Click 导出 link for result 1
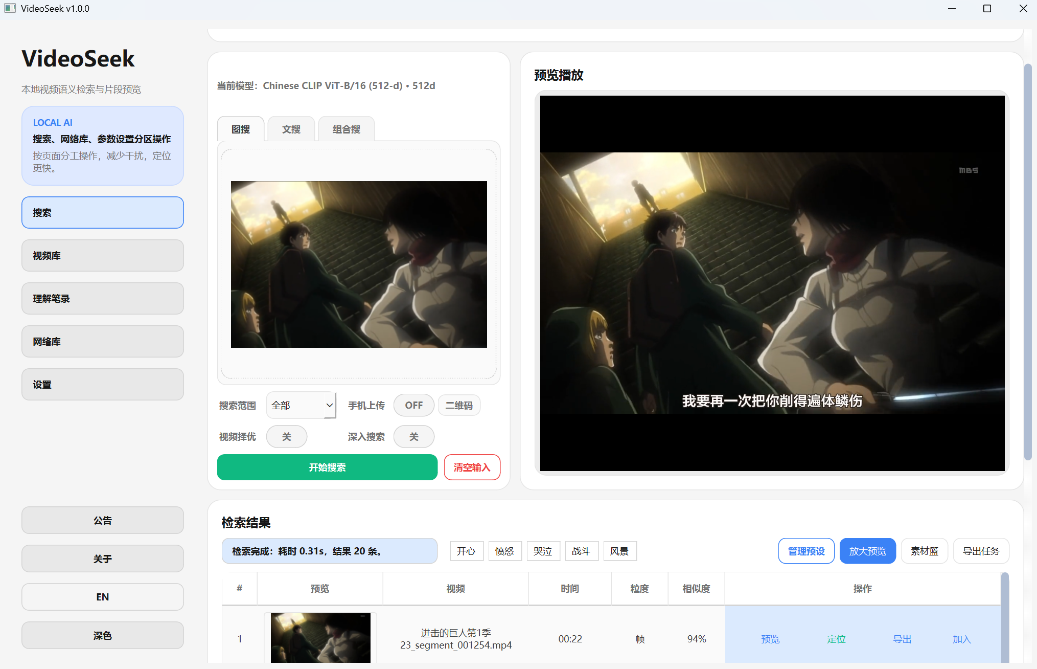The width and height of the screenshot is (1037, 669). coord(902,639)
